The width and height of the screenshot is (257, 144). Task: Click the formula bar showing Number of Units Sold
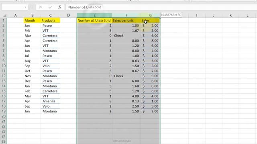pyautogui.click(x=161, y=7)
